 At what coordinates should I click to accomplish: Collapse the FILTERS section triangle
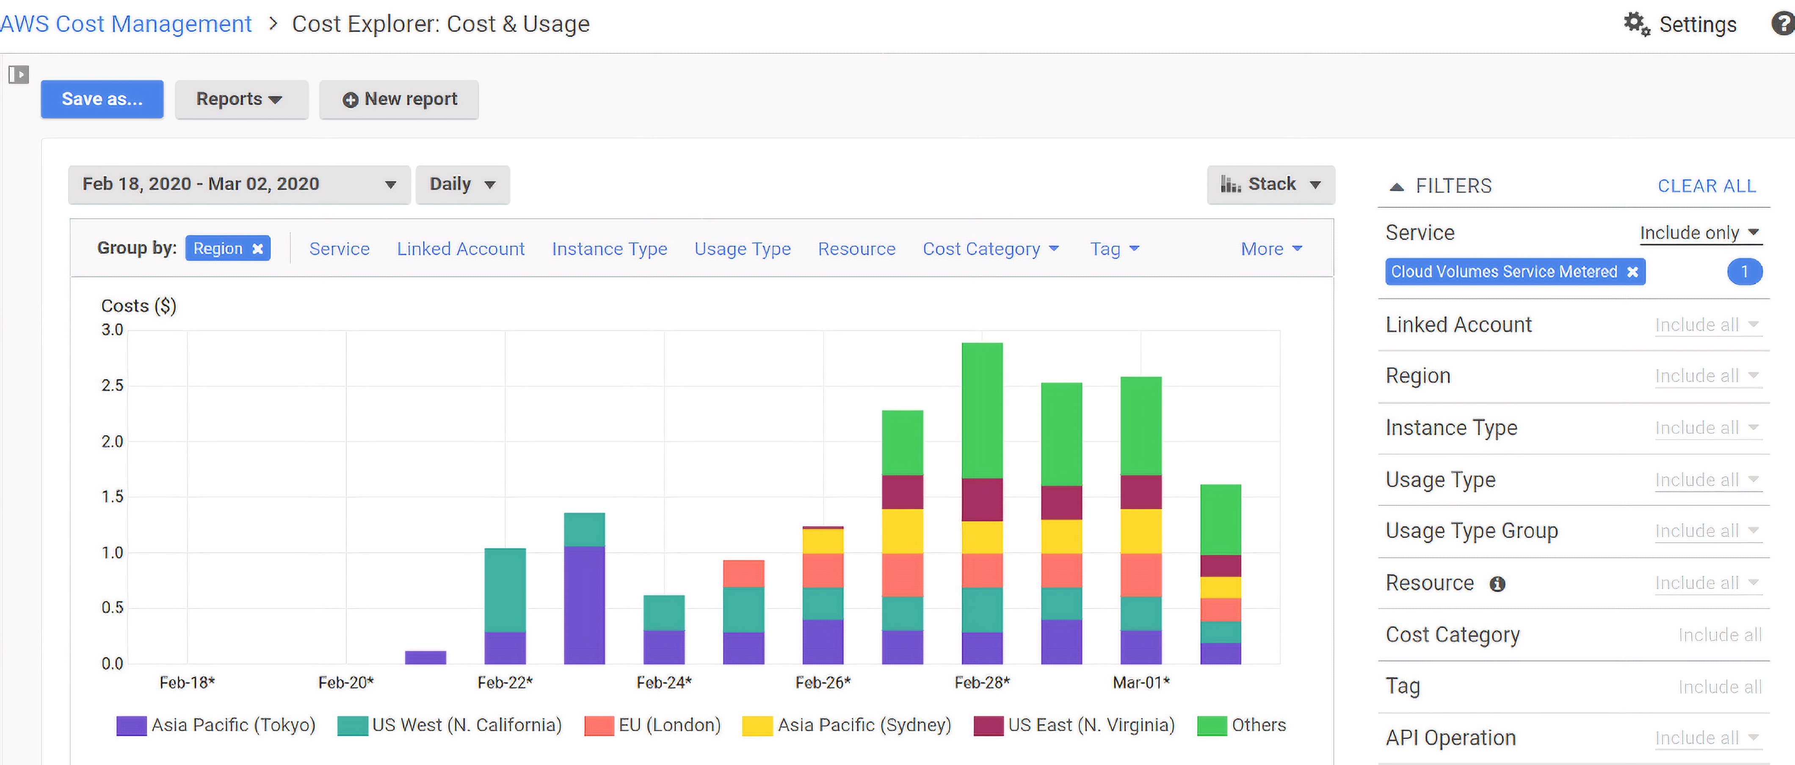(1397, 187)
